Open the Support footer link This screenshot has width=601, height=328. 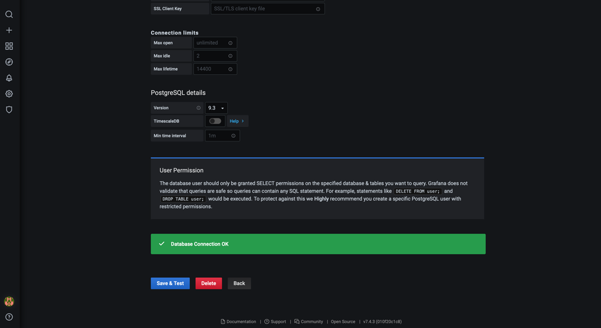pos(275,322)
